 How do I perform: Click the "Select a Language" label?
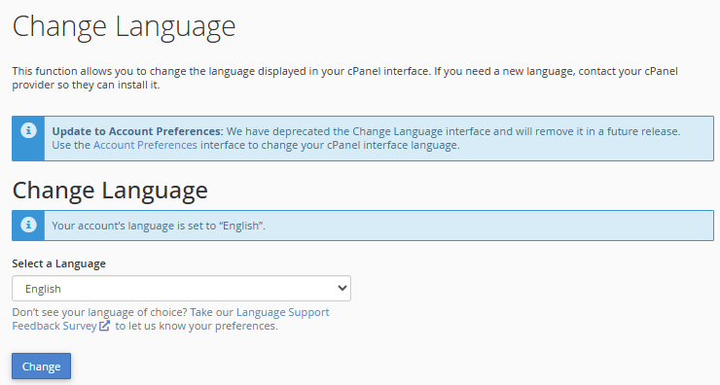click(58, 263)
